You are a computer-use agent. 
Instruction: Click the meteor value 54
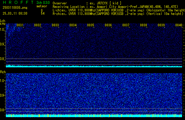coord(43,13)
